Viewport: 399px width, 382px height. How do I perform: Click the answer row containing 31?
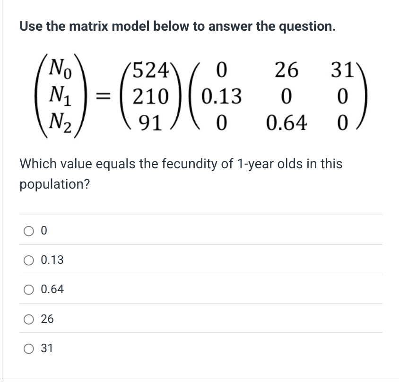click(x=142, y=348)
